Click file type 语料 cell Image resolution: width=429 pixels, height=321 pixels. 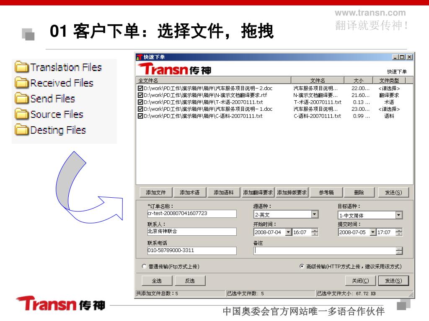[x=389, y=116]
